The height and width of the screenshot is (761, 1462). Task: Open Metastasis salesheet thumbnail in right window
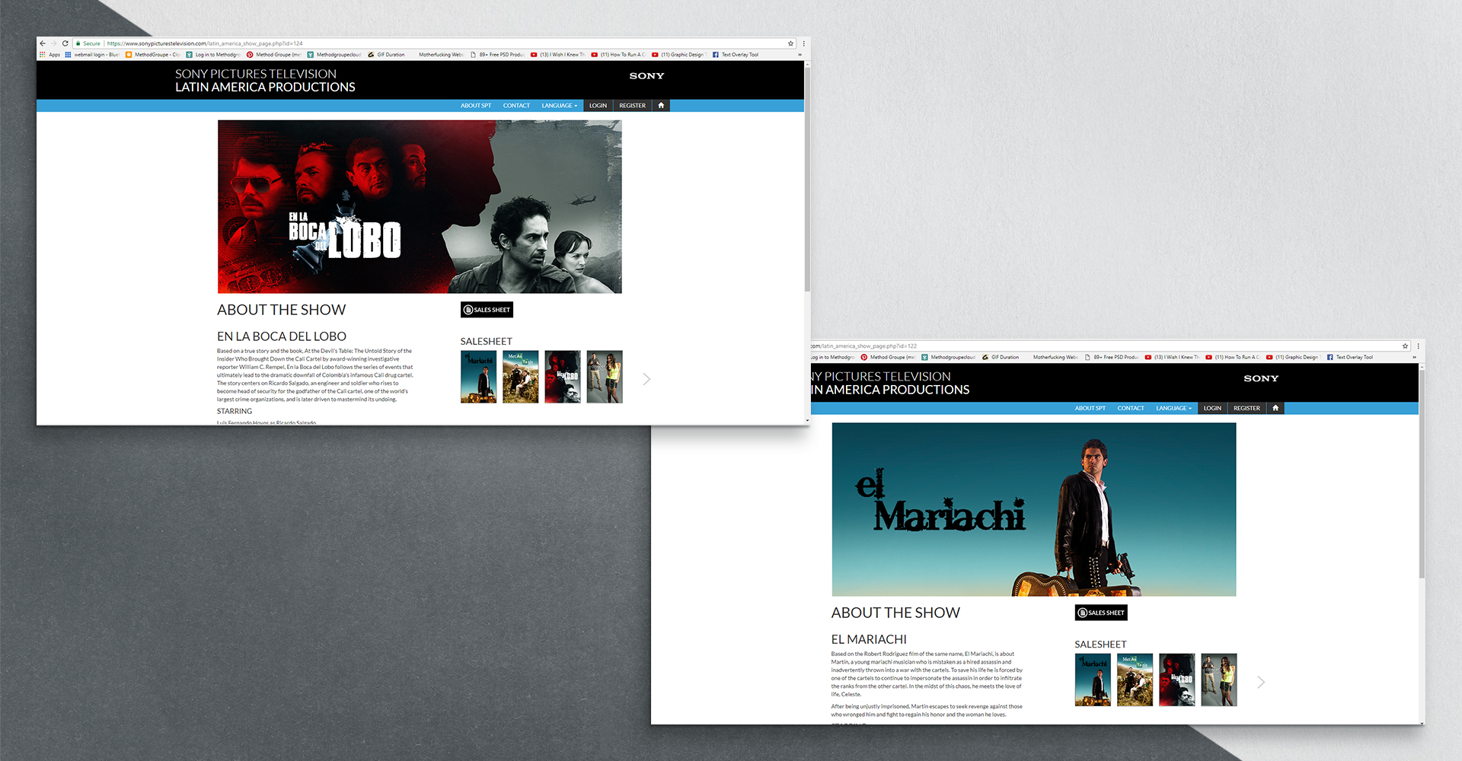tap(1135, 680)
